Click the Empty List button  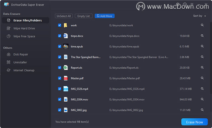point(84,16)
